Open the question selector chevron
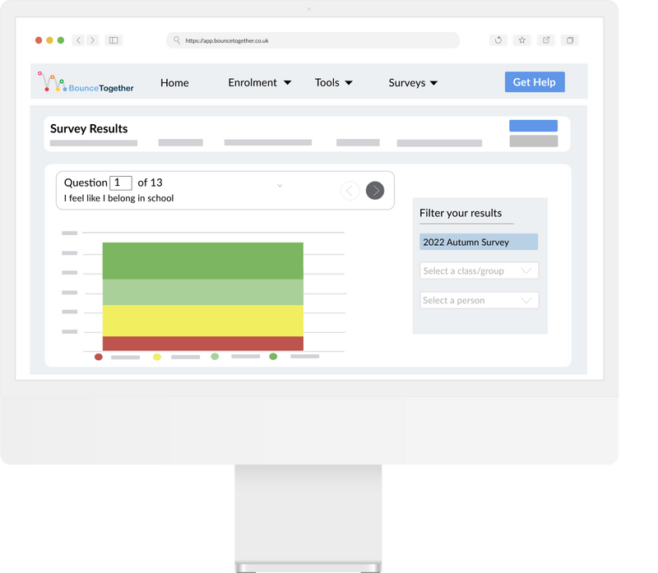This screenshot has height=573, width=658. click(280, 186)
